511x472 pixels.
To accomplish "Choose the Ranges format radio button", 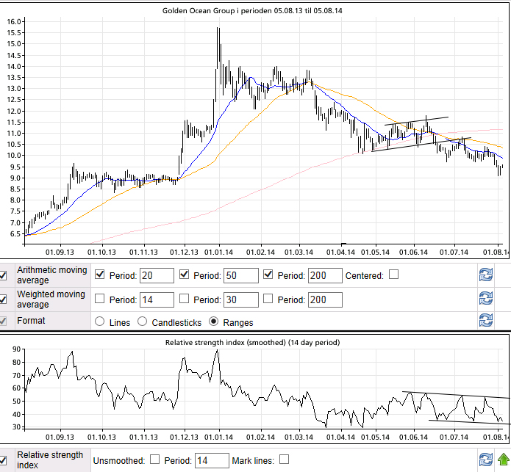I will pos(214,321).
